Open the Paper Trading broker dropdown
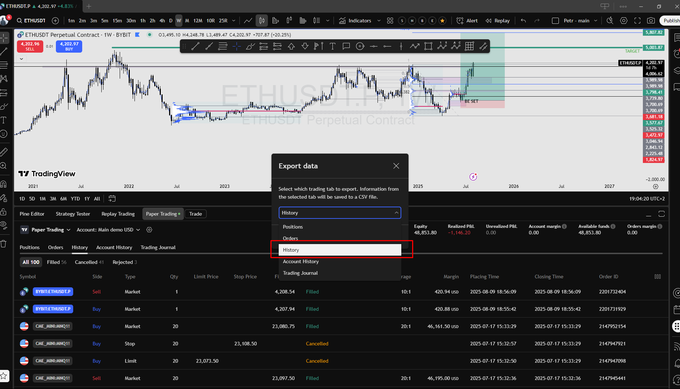The height and width of the screenshot is (389, 680). (50, 230)
